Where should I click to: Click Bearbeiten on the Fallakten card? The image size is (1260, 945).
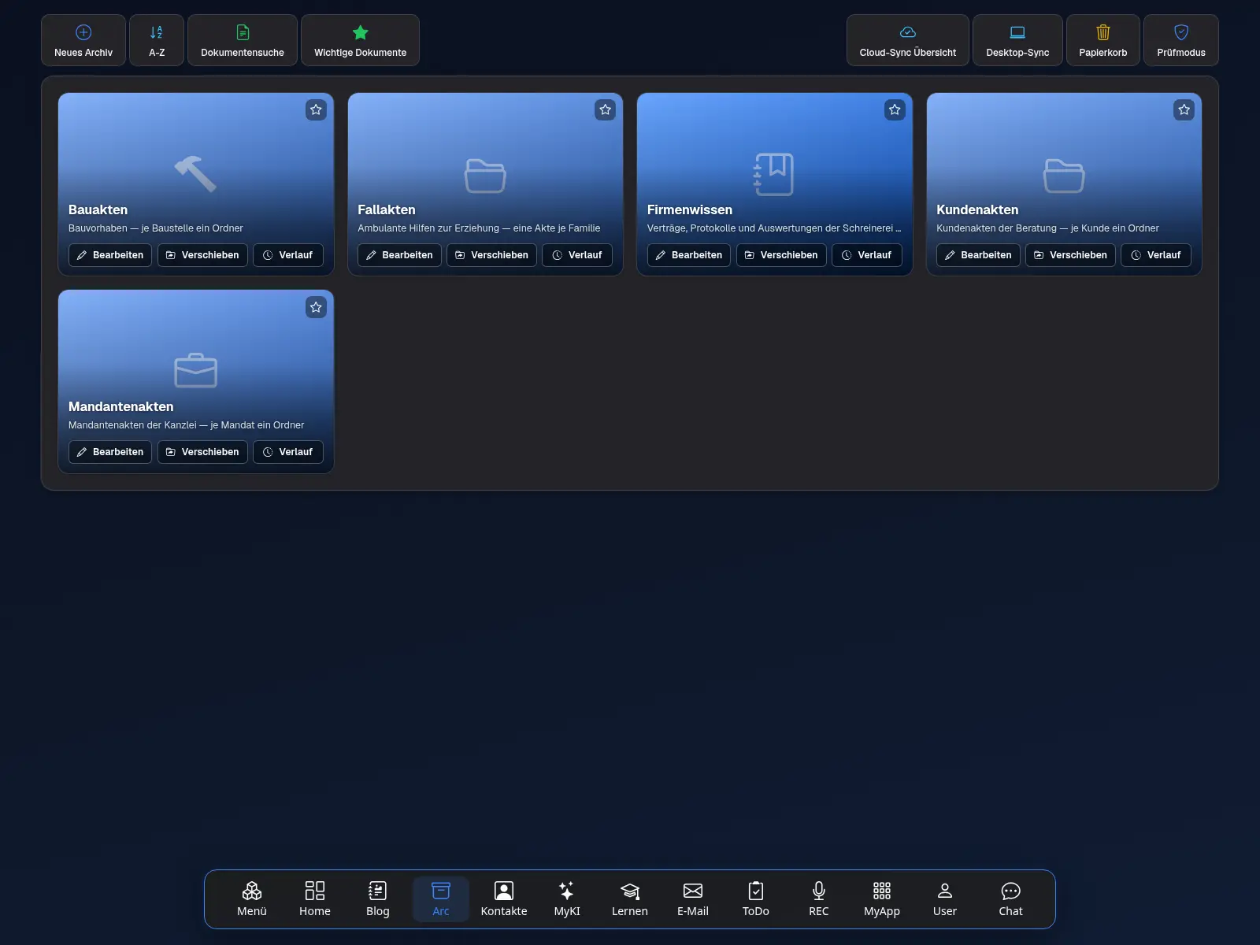point(399,255)
